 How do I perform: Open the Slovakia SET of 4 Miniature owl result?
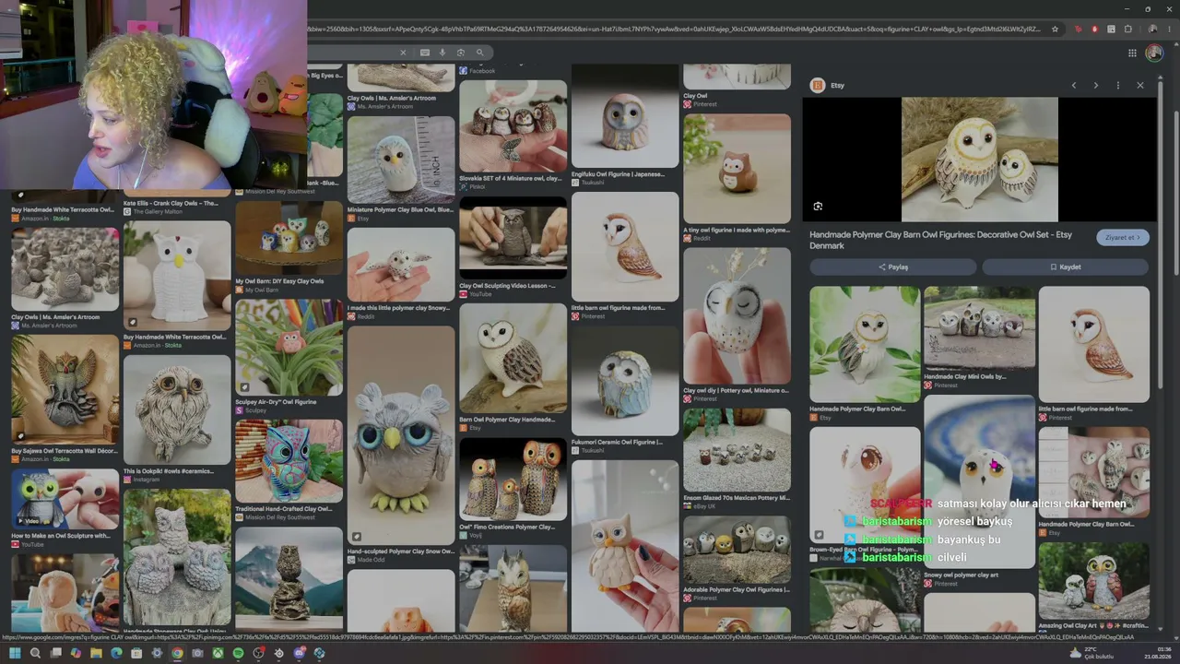(513, 126)
